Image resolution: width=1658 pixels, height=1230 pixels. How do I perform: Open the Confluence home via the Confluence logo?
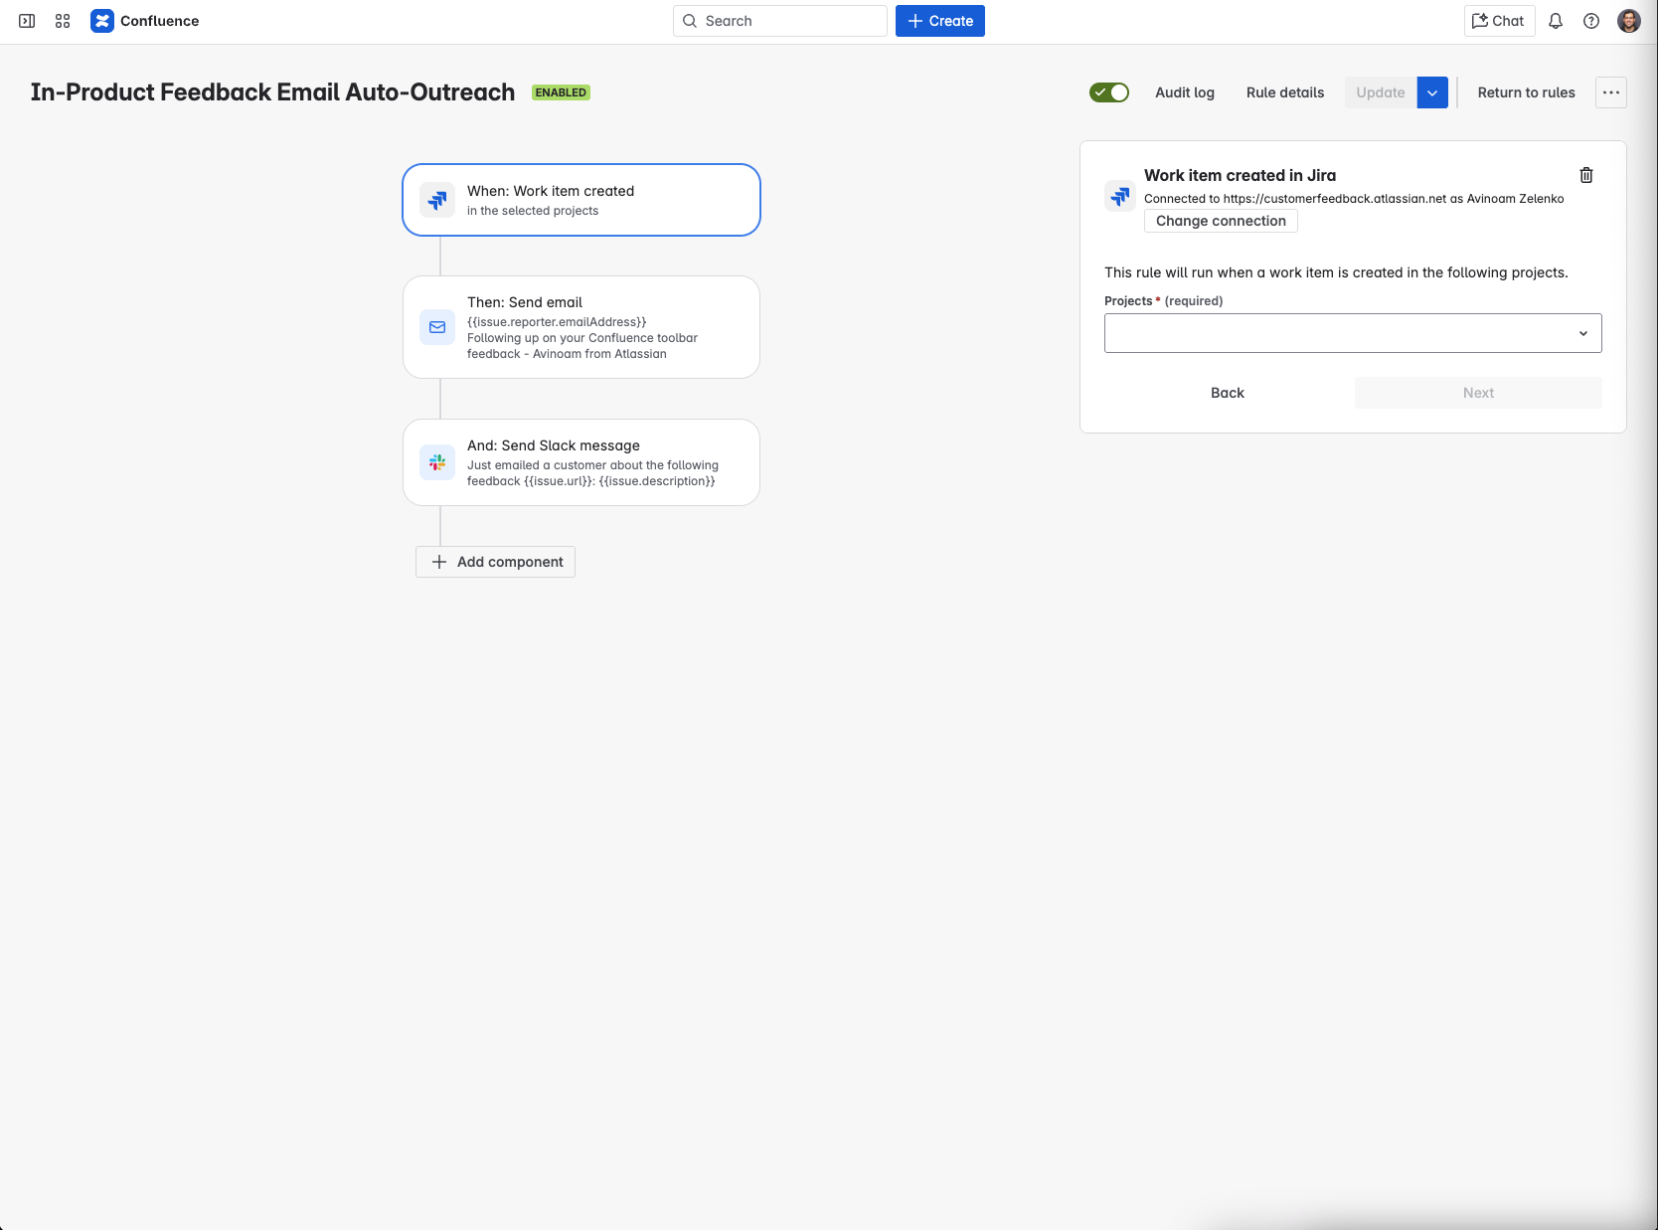[102, 20]
